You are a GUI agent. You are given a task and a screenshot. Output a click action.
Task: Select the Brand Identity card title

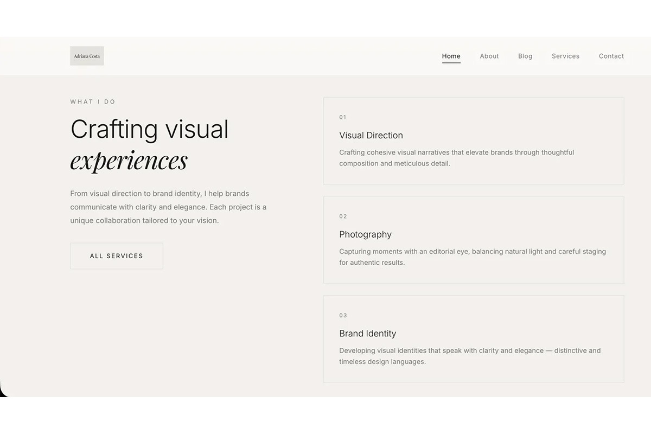point(368,334)
